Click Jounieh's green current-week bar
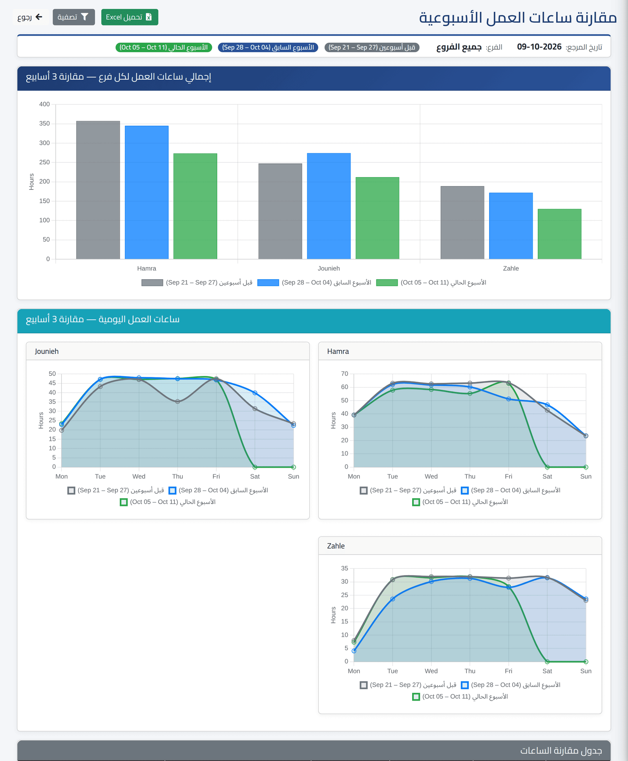The image size is (628, 761). tap(377, 218)
